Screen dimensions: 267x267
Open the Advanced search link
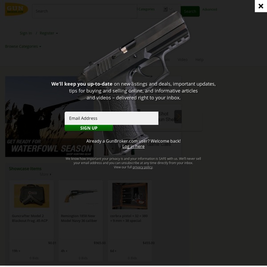(x=210, y=9)
